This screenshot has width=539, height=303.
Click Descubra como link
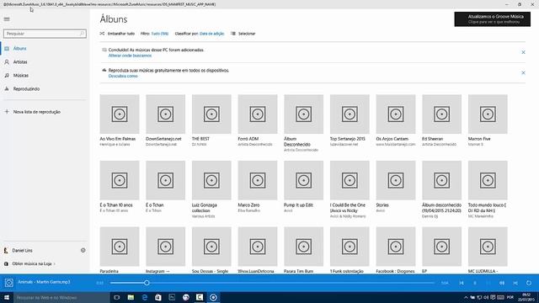[x=123, y=76]
